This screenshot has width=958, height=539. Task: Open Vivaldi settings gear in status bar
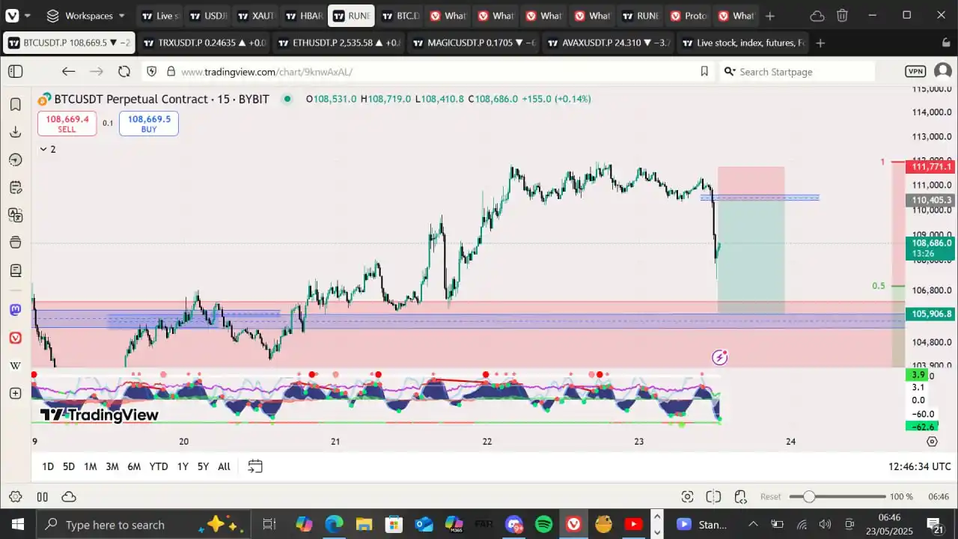(x=16, y=496)
